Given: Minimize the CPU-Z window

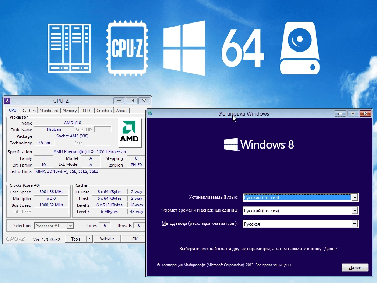Looking at the screenshot, I should [x=119, y=101].
